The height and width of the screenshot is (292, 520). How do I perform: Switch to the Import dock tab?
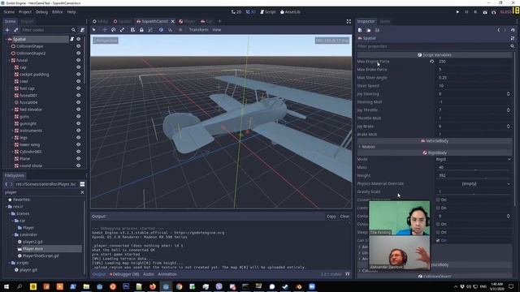pos(27,21)
